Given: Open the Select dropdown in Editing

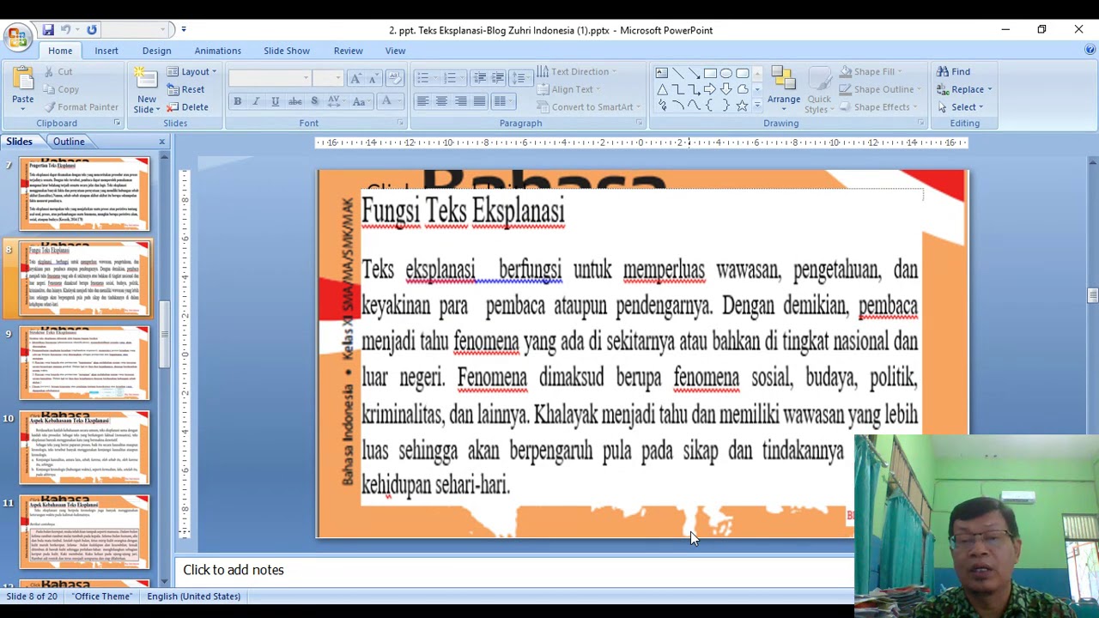Looking at the screenshot, I should coord(961,107).
